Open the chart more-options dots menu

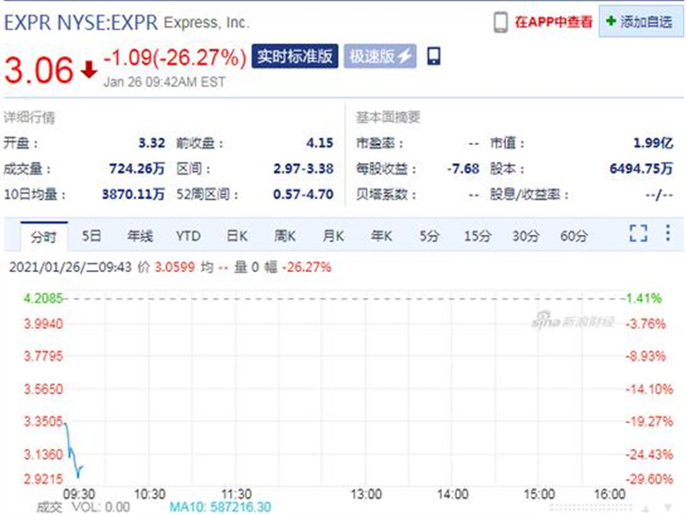click(668, 233)
